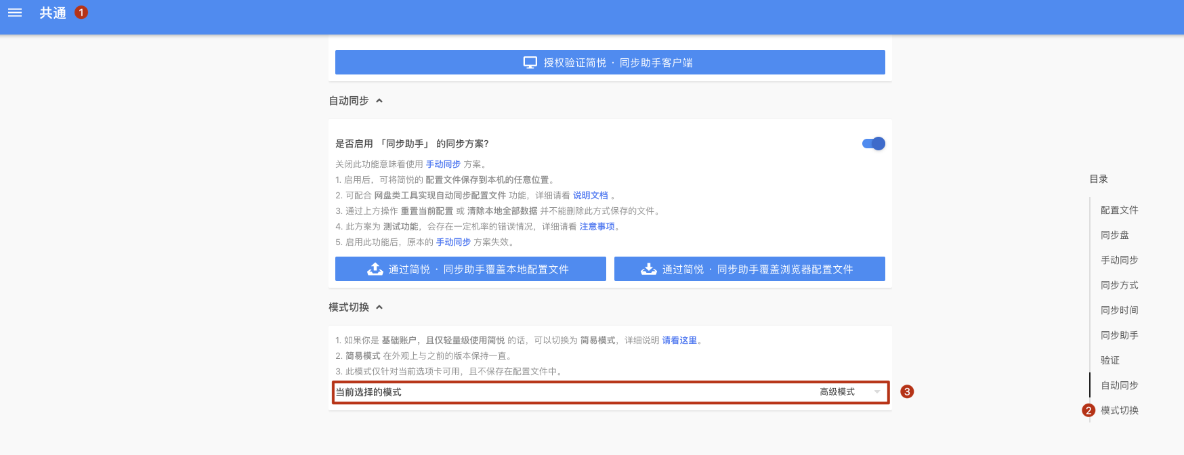Click the 自动同步 section heading
Image resolution: width=1184 pixels, height=455 pixels.
pyautogui.click(x=349, y=101)
